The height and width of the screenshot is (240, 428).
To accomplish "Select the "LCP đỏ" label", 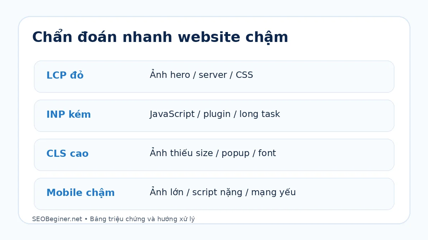I will [65, 75].
